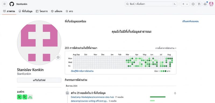Open datacamp/courses-writing-efficient-py repository link
215x103 pixels.
(89, 101)
